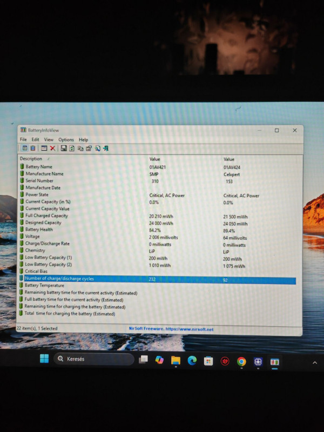The height and width of the screenshot is (432, 324).
Task: Click the 84.2% battery health value
Action: click(x=155, y=230)
